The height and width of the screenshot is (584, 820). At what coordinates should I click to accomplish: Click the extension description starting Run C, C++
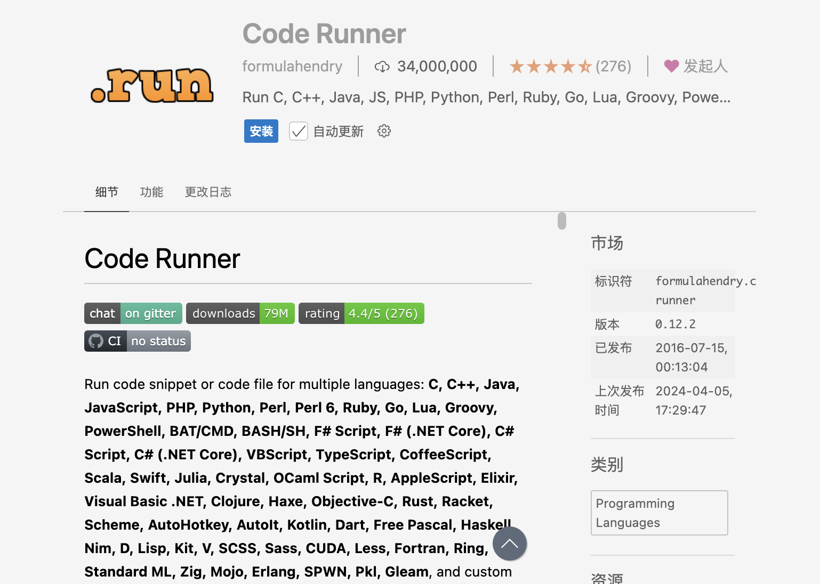pyautogui.click(x=486, y=97)
